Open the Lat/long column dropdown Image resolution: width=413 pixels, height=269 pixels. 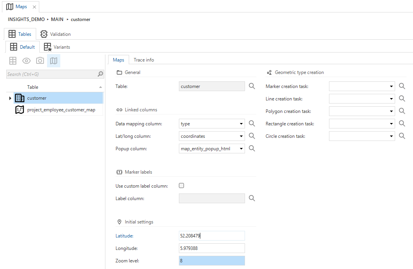click(x=241, y=136)
